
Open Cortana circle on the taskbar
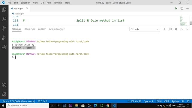click(x=52, y=105)
